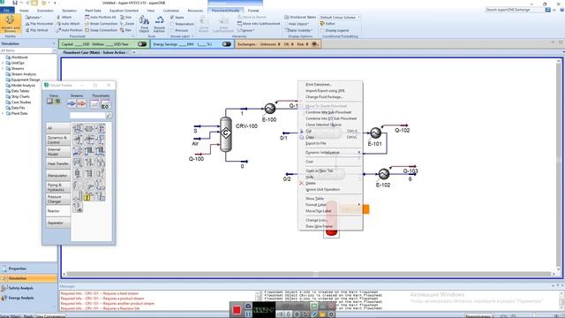
Task: Toggle the Hide Object checkbox
Action: point(286,24)
